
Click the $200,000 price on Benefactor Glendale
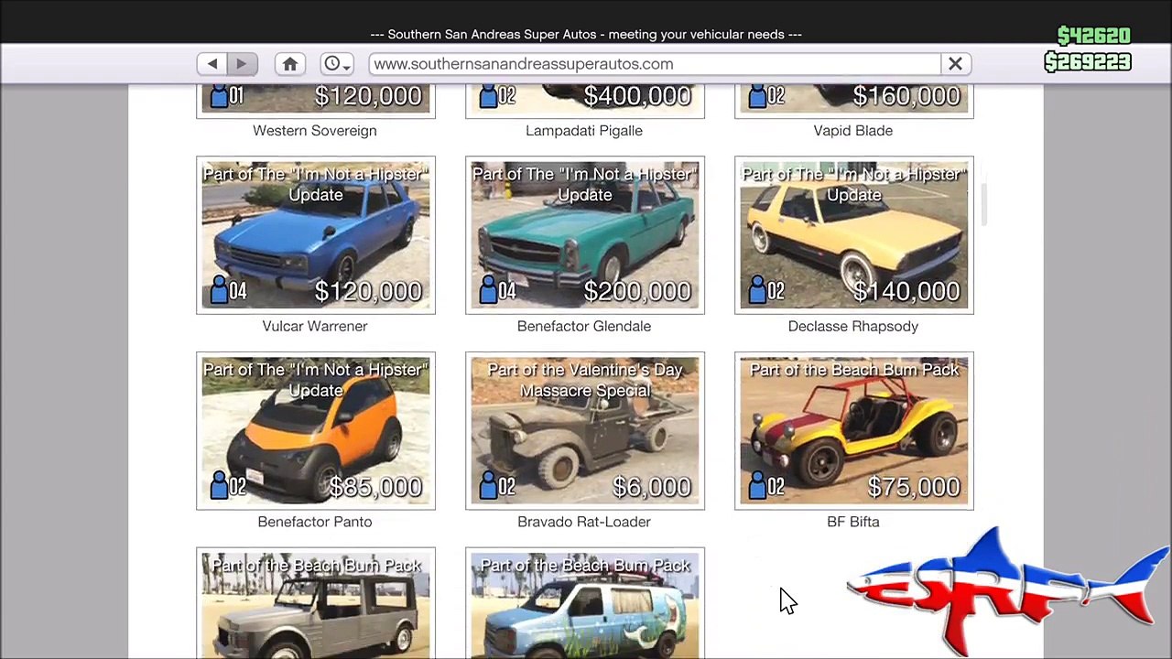[x=637, y=292]
